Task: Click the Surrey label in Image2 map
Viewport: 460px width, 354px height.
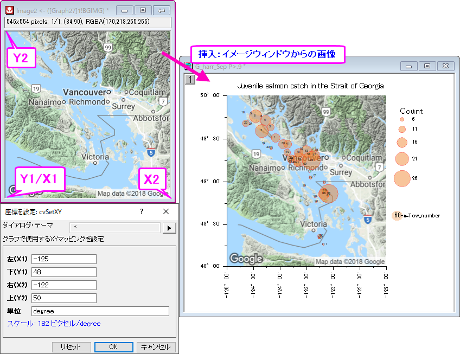Action: pos(124,106)
